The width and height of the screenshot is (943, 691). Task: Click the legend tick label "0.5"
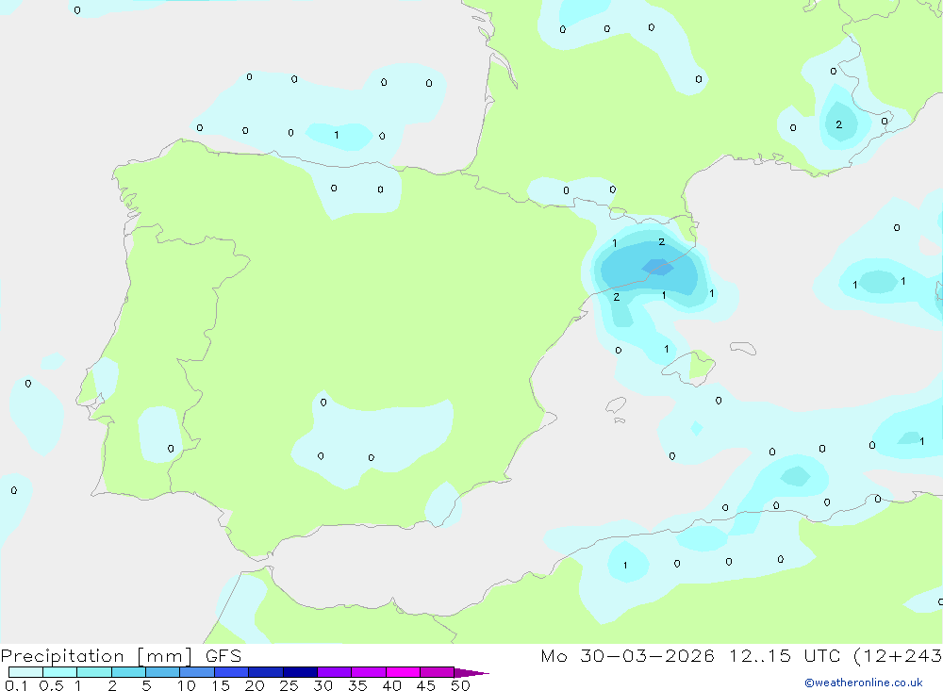[51, 685]
